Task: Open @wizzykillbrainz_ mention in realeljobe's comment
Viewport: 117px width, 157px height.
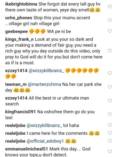Action: click(x=44, y=126)
